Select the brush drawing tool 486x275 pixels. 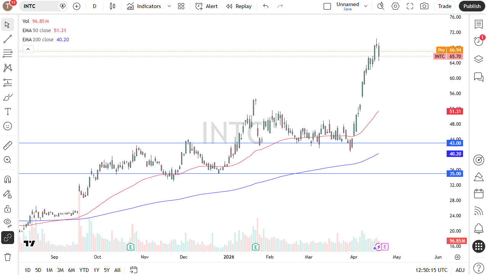click(x=7, y=97)
